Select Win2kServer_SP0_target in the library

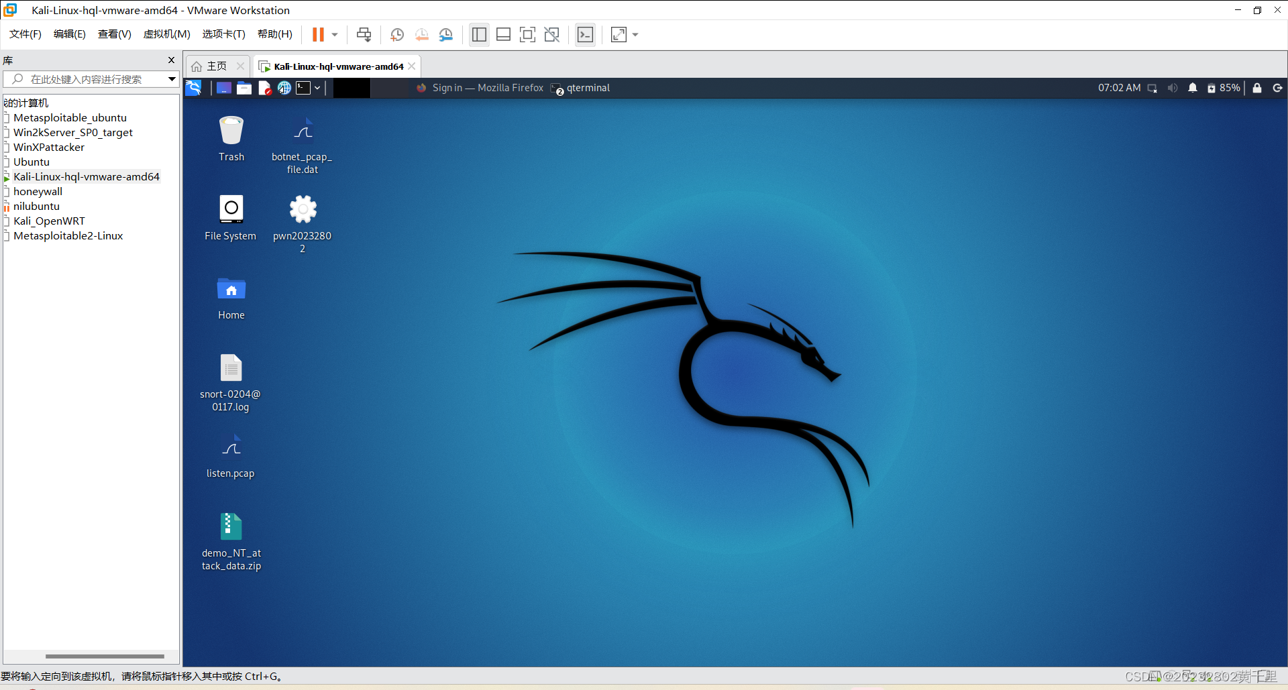point(72,132)
